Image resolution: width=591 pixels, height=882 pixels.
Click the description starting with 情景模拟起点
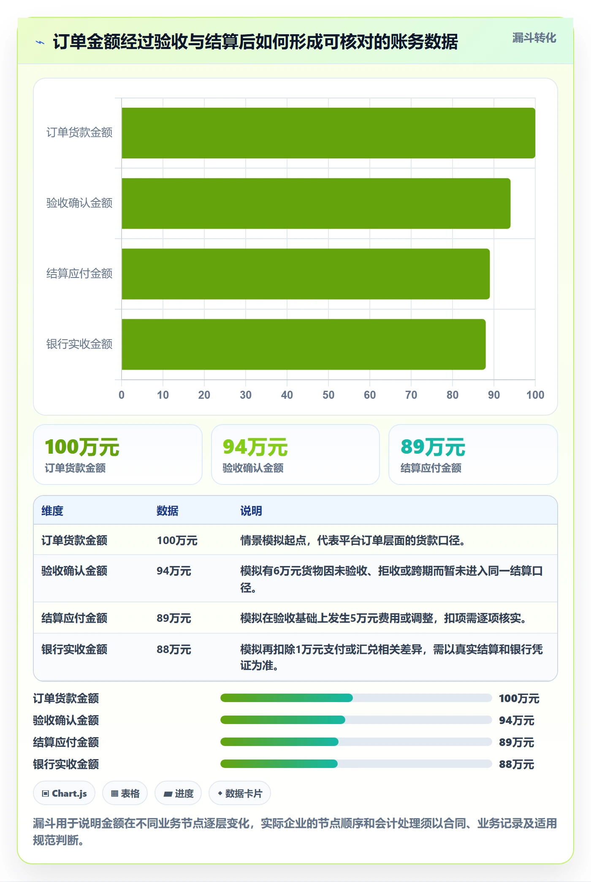[353, 540]
